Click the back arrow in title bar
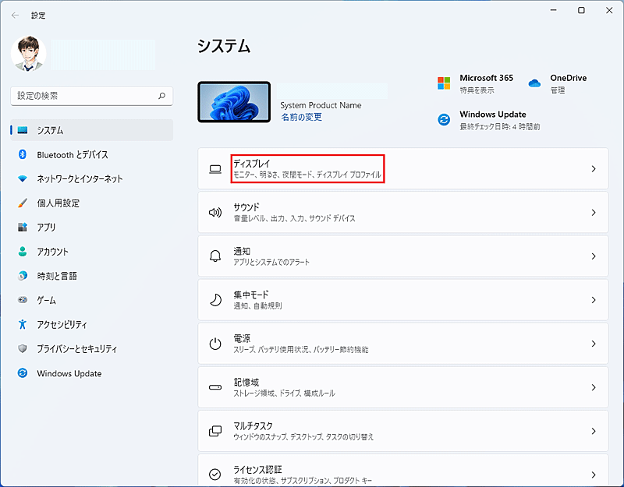Screen dimensions: 624x487 click(15, 15)
